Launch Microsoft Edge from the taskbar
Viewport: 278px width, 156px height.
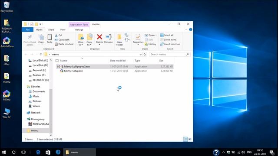(38, 152)
